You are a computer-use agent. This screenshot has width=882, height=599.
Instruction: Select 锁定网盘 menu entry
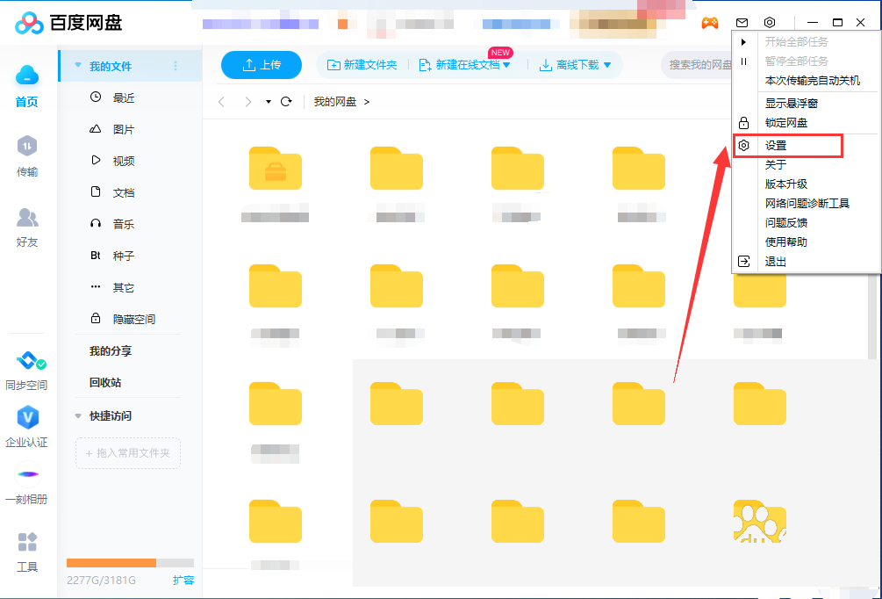coord(785,123)
